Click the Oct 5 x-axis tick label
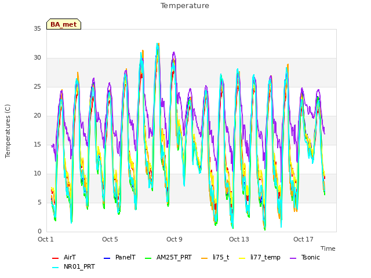Screen dimensions: 371x278 tap(110, 239)
